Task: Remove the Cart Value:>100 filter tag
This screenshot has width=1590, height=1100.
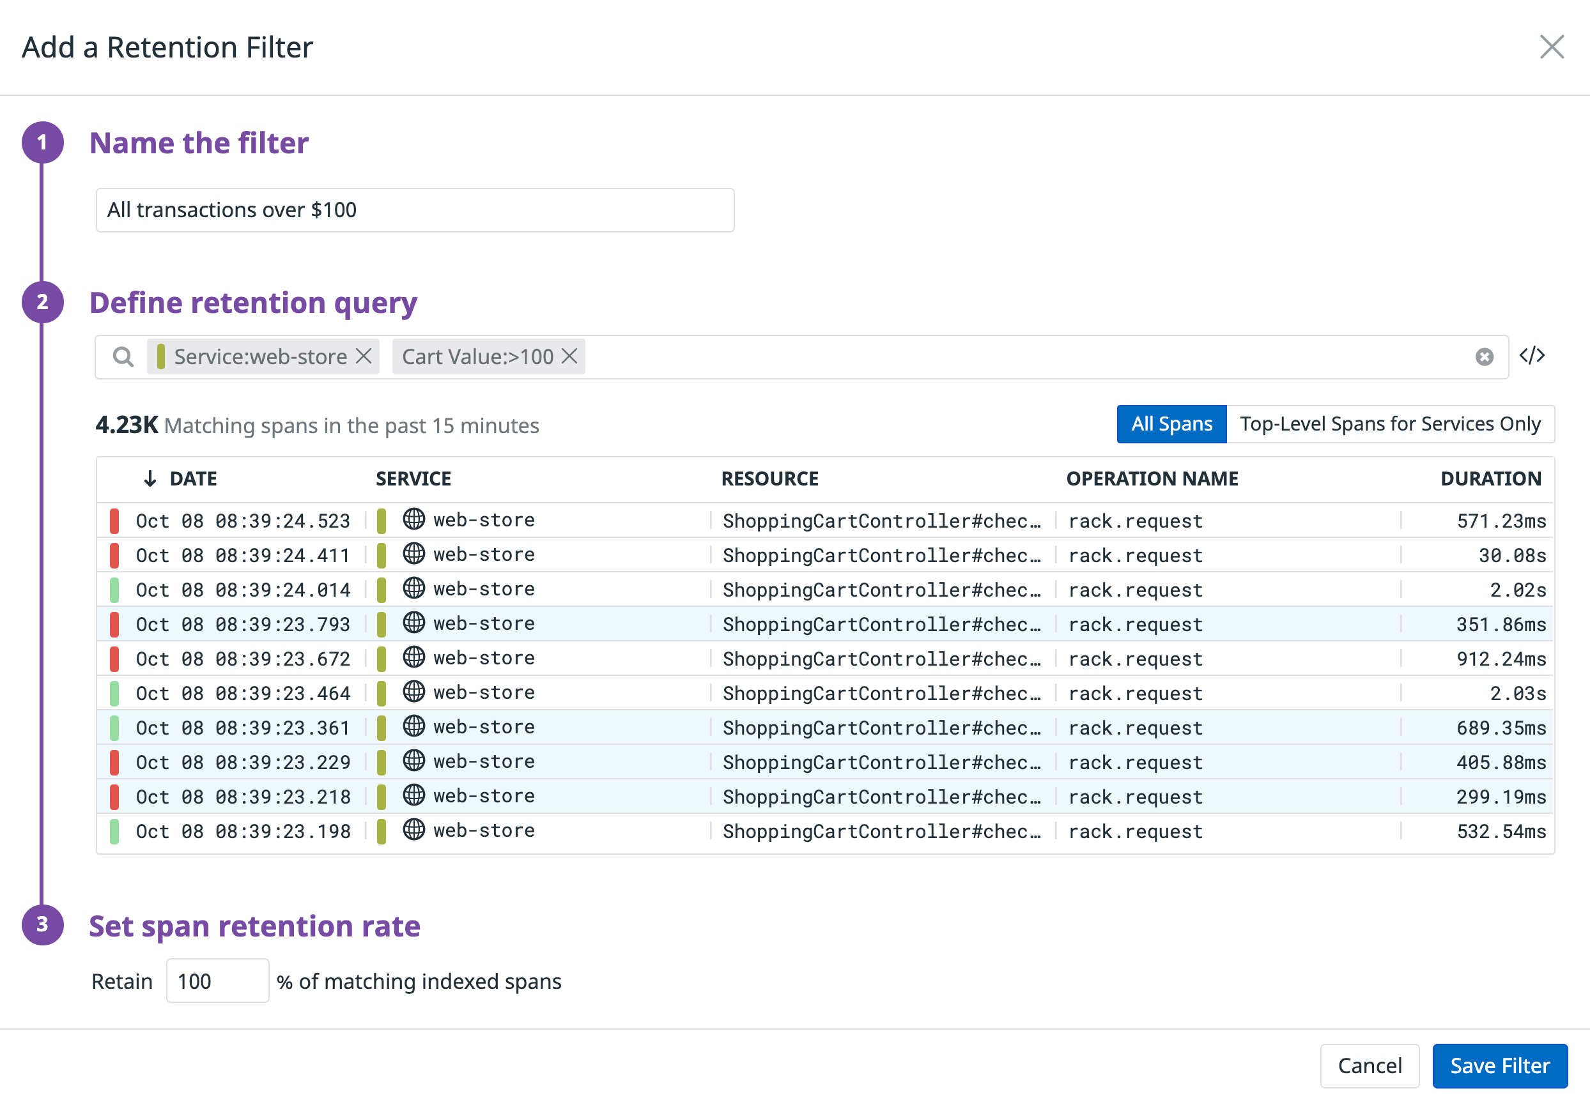Action: click(x=570, y=356)
